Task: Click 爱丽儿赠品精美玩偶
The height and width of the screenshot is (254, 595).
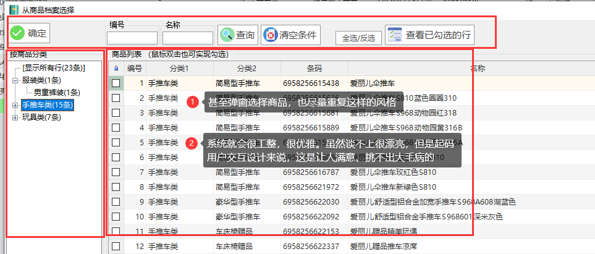Action: 384,231
